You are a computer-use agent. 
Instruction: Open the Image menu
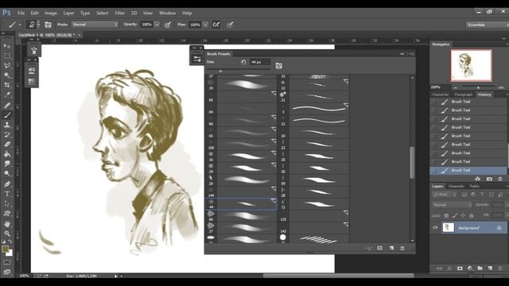(50, 13)
